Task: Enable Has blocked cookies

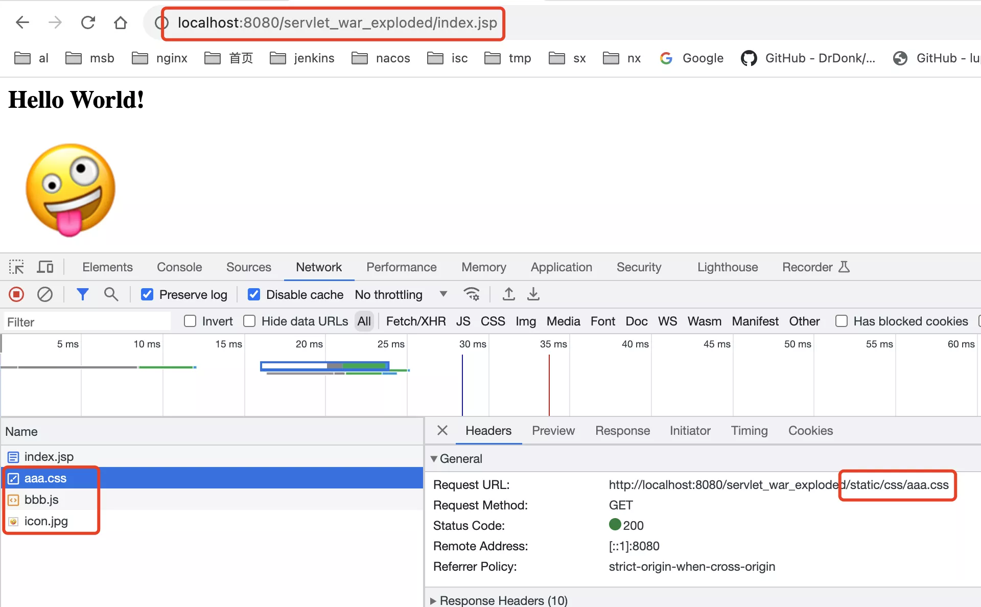Action: [841, 321]
